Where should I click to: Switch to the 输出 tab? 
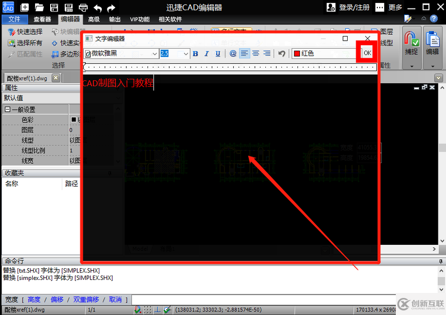coord(114,20)
